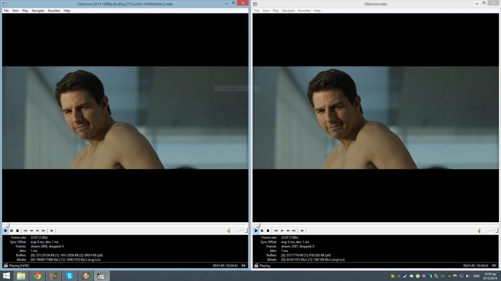Pause playback in the left HDMaNiAcS player
The width and height of the screenshot is (501, 281).
pyautogui.click(x=12, y=231)
